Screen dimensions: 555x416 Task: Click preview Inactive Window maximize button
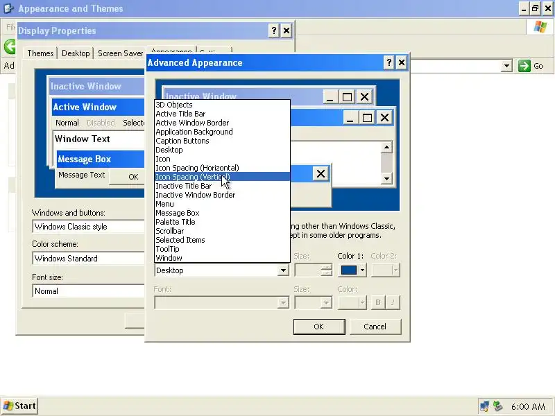point(347,96)
